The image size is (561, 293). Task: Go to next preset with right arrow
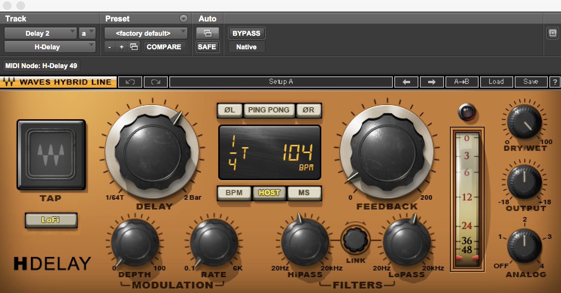432,82
